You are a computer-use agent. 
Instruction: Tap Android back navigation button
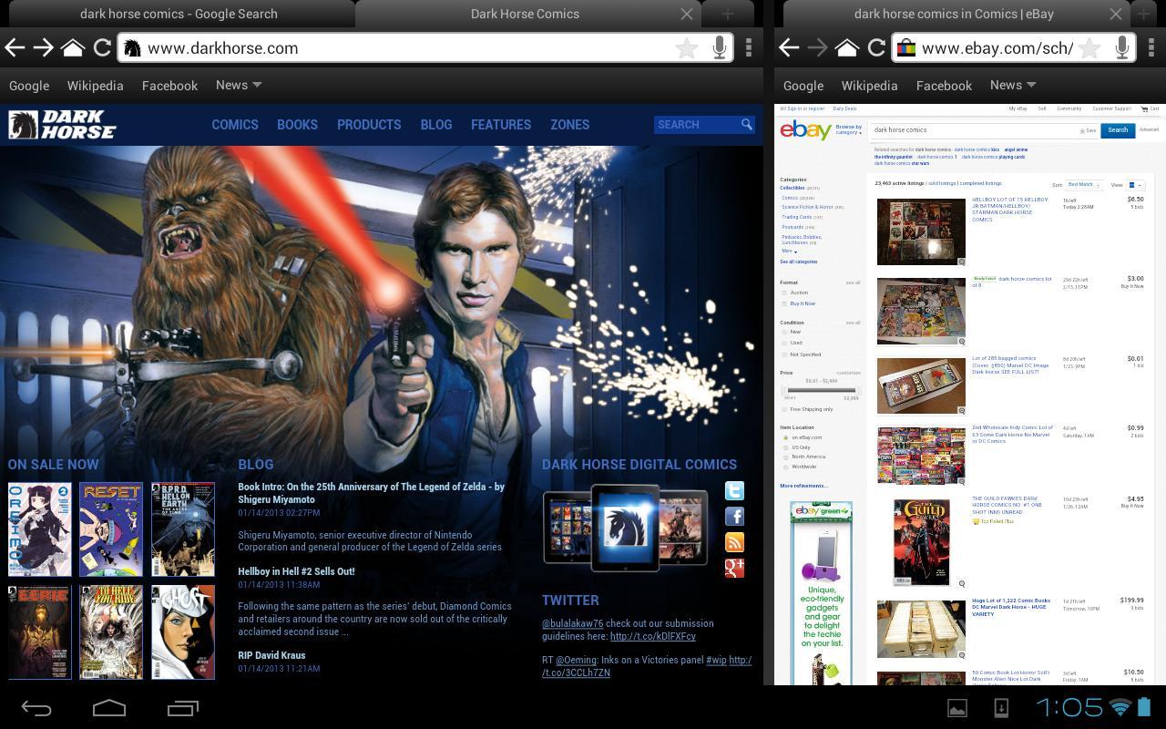[36, 708]
